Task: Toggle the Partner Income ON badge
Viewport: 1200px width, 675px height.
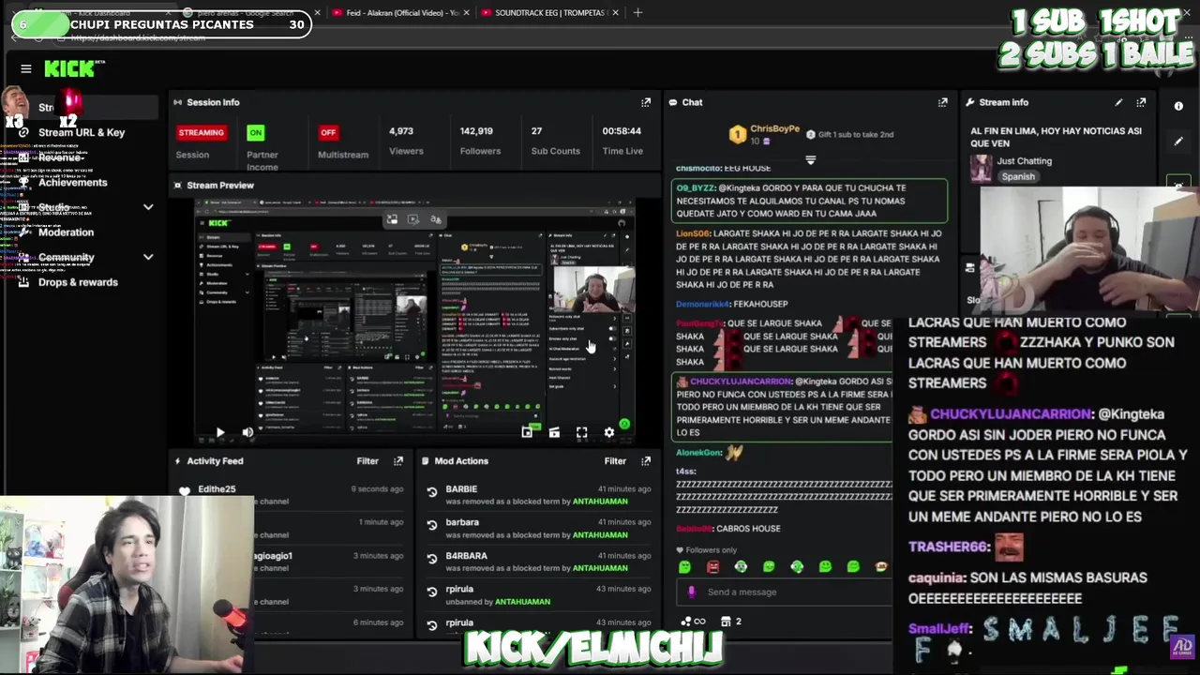Action: point(255,132)
